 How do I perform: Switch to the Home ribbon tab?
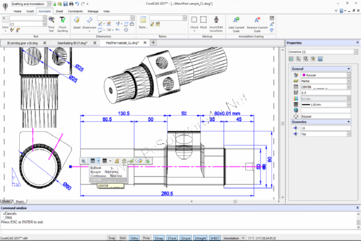point(17,11)
